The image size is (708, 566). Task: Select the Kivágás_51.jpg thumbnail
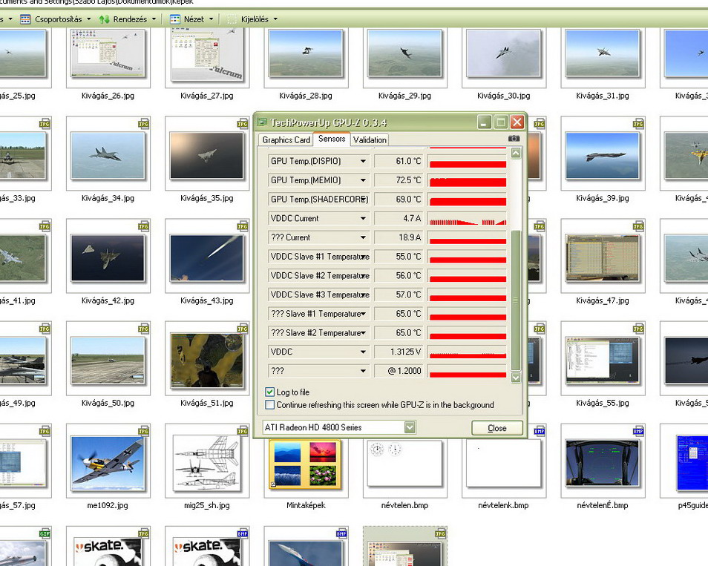pos(207,361)
